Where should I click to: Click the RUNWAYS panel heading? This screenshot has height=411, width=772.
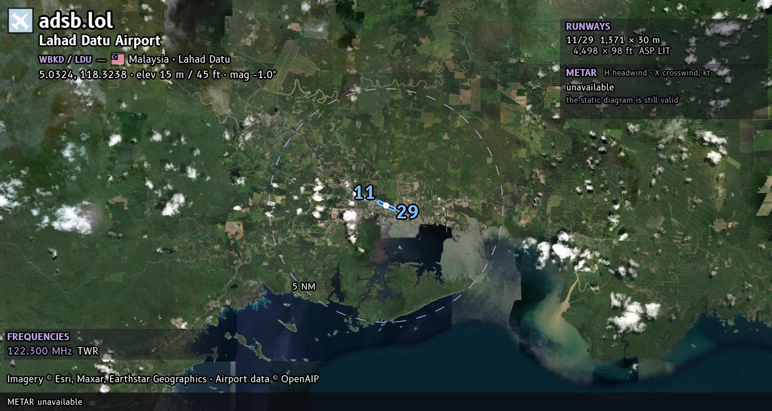(x=588, y=27)
